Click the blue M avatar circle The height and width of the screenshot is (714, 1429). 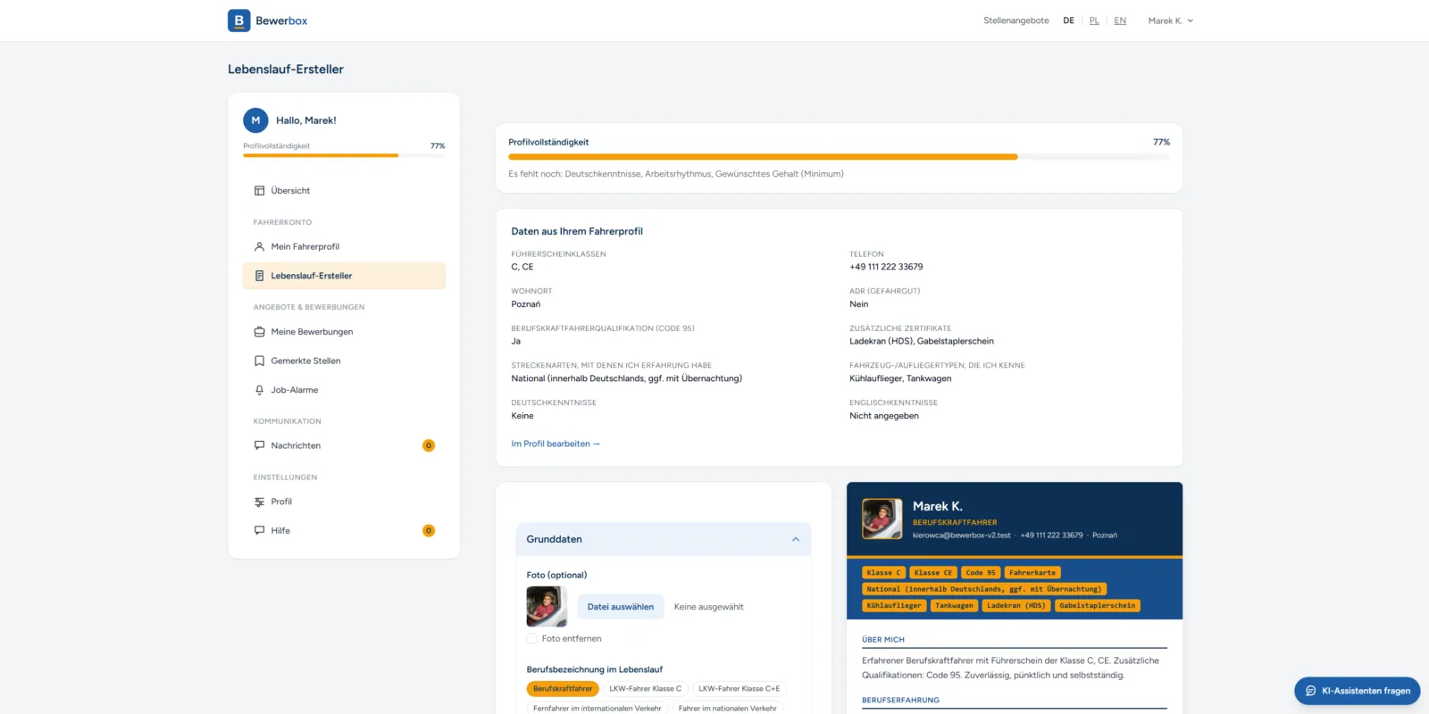[255, 120]
